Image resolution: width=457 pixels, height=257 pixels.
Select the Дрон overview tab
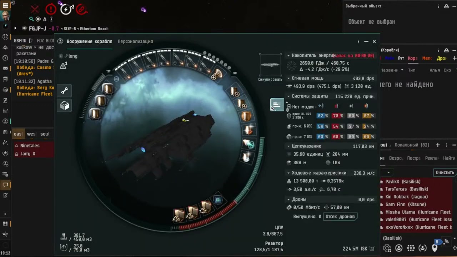point(442,58)
